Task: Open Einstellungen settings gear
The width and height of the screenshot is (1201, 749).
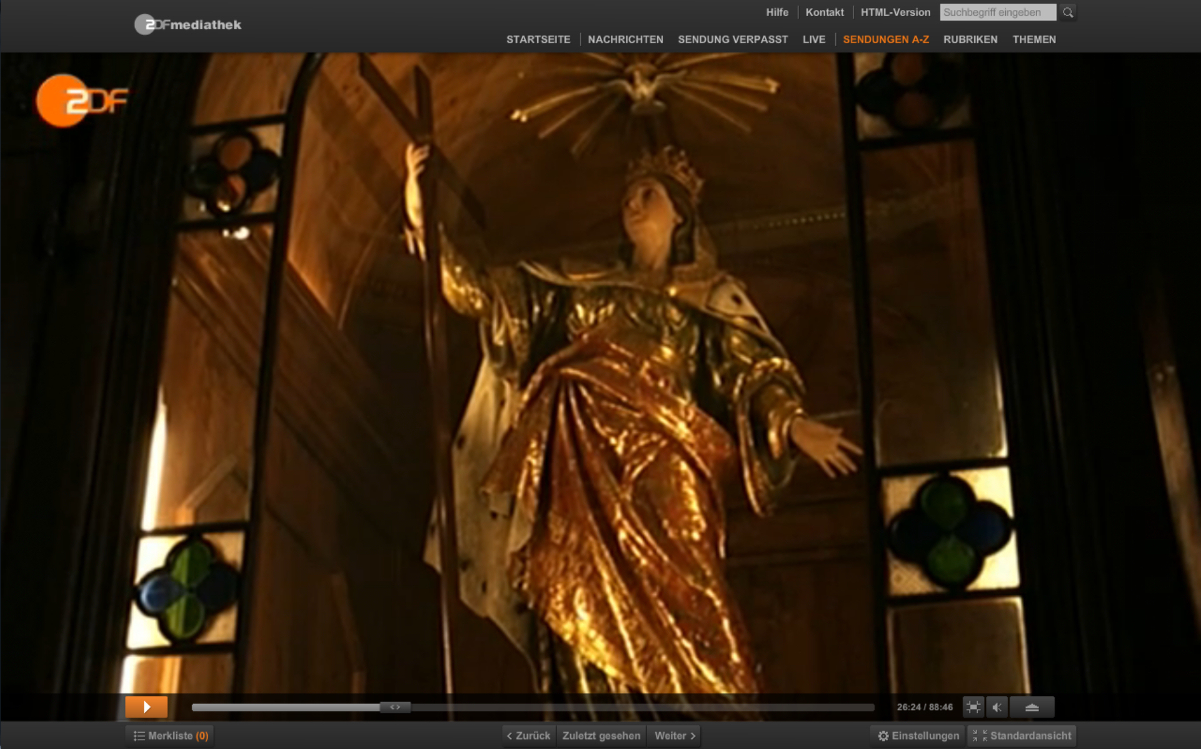Action: point(918,736)
